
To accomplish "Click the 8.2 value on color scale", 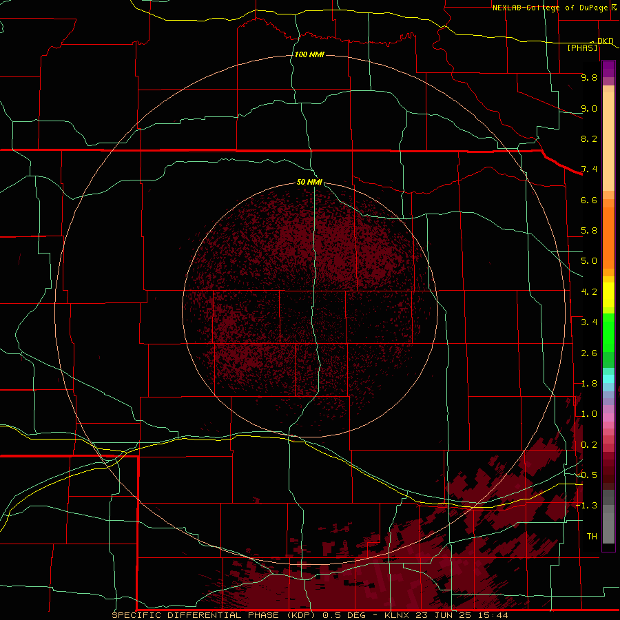I will click(589, 138).
